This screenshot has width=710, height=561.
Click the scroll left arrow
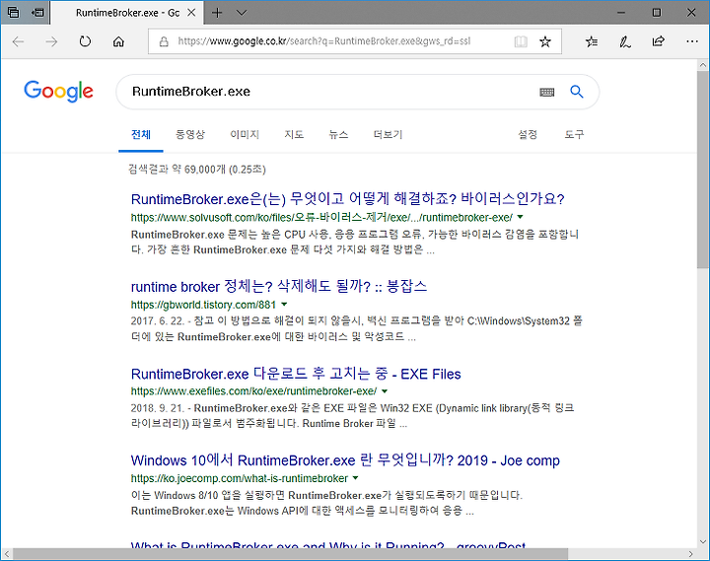6,554
